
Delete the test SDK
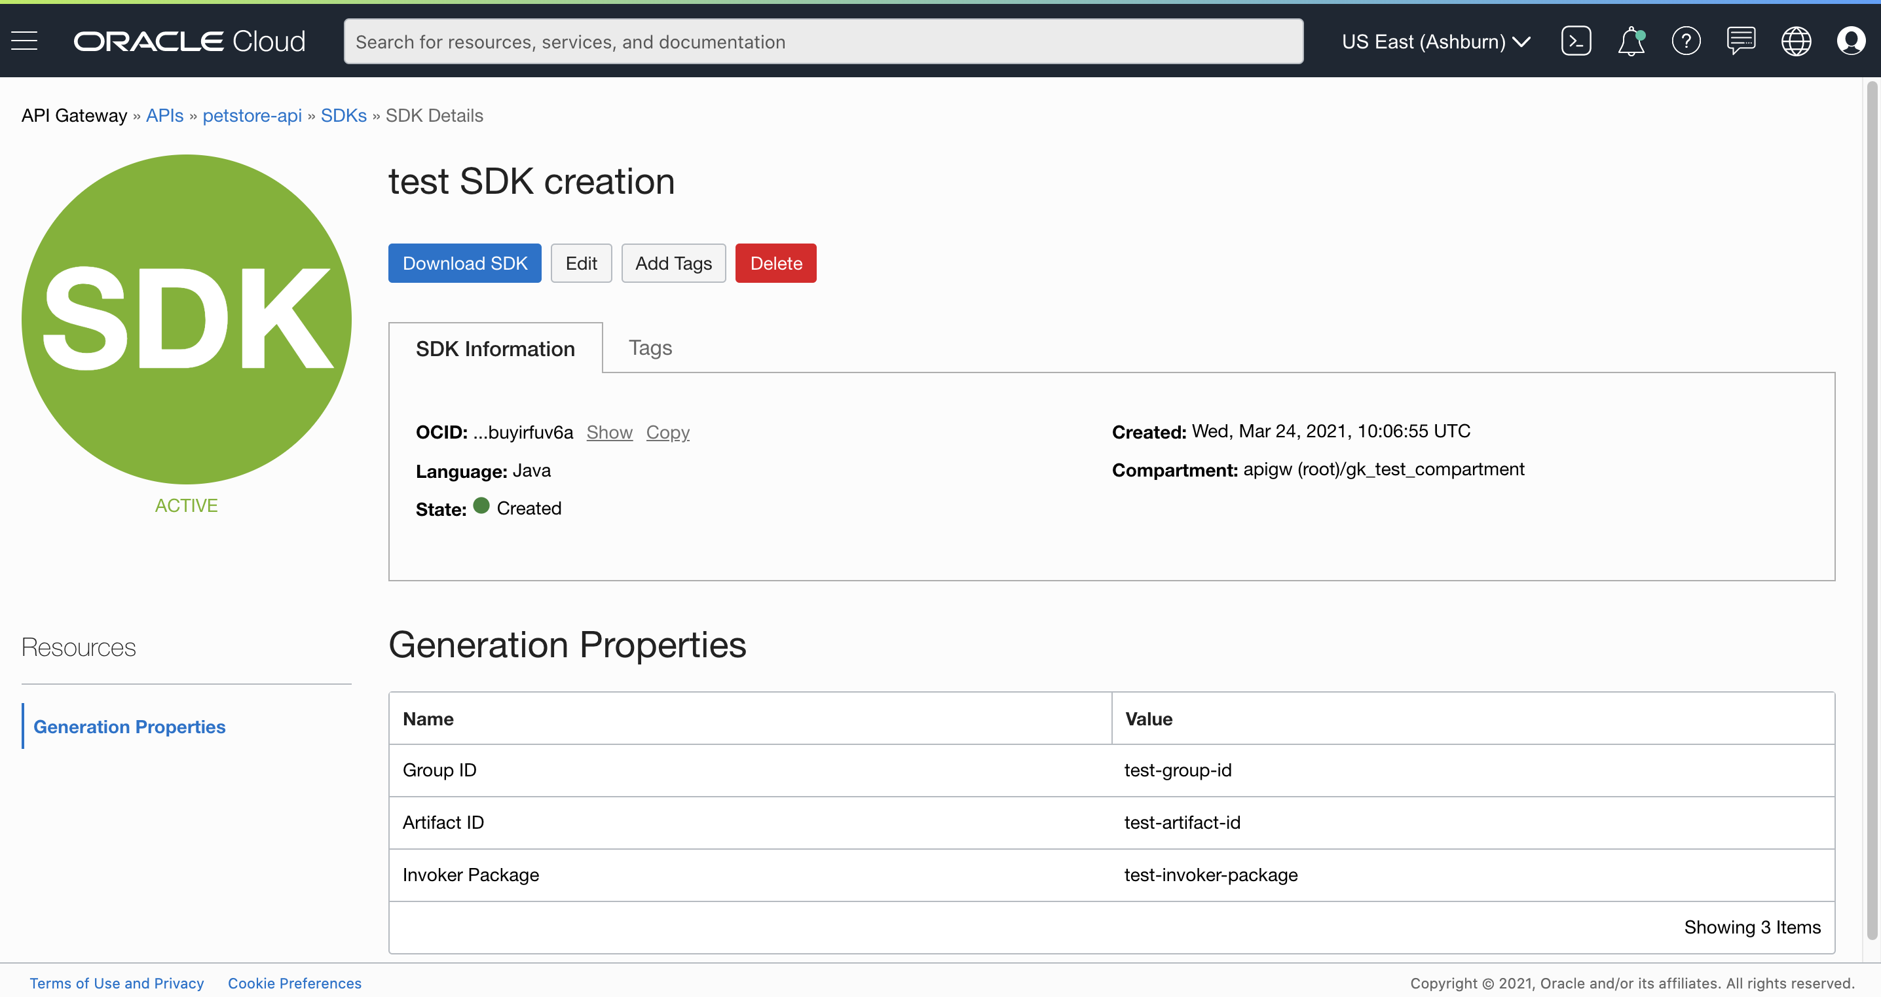coord(775,263)
